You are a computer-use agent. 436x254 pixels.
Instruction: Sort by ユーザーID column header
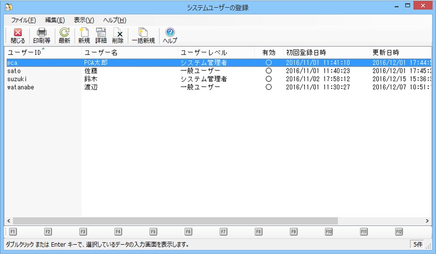24,52
